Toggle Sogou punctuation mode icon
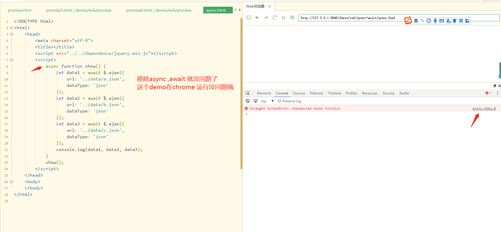 422,21
